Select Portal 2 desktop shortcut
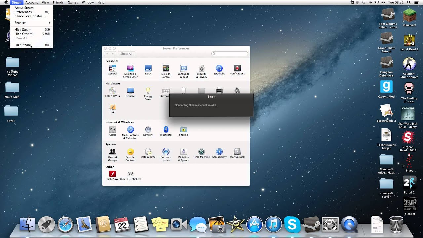 pos(409,185)
